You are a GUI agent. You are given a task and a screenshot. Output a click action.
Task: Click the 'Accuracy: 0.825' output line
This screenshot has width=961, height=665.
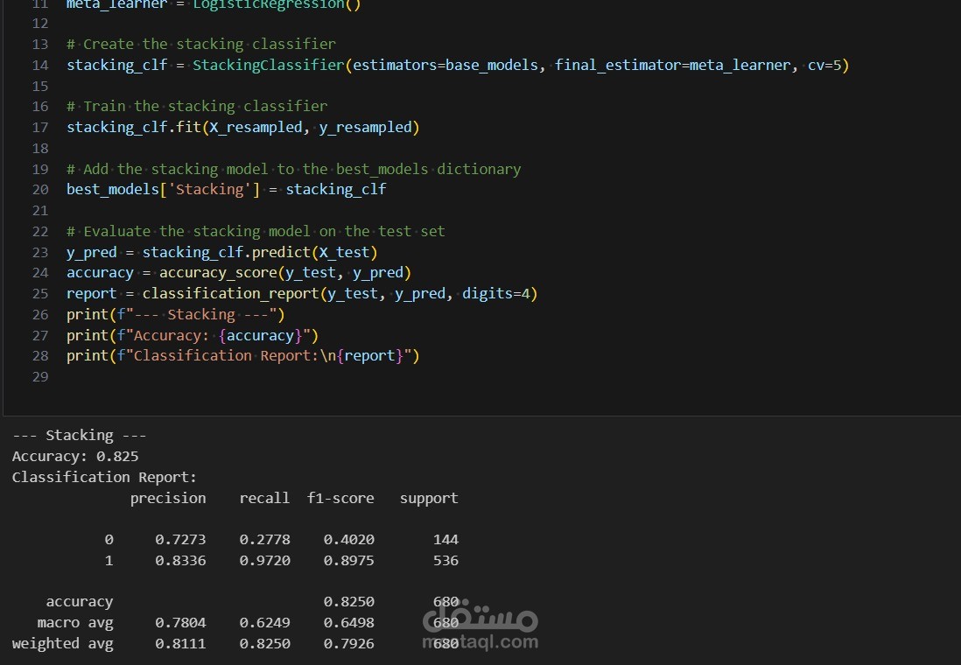coord(75,457)
